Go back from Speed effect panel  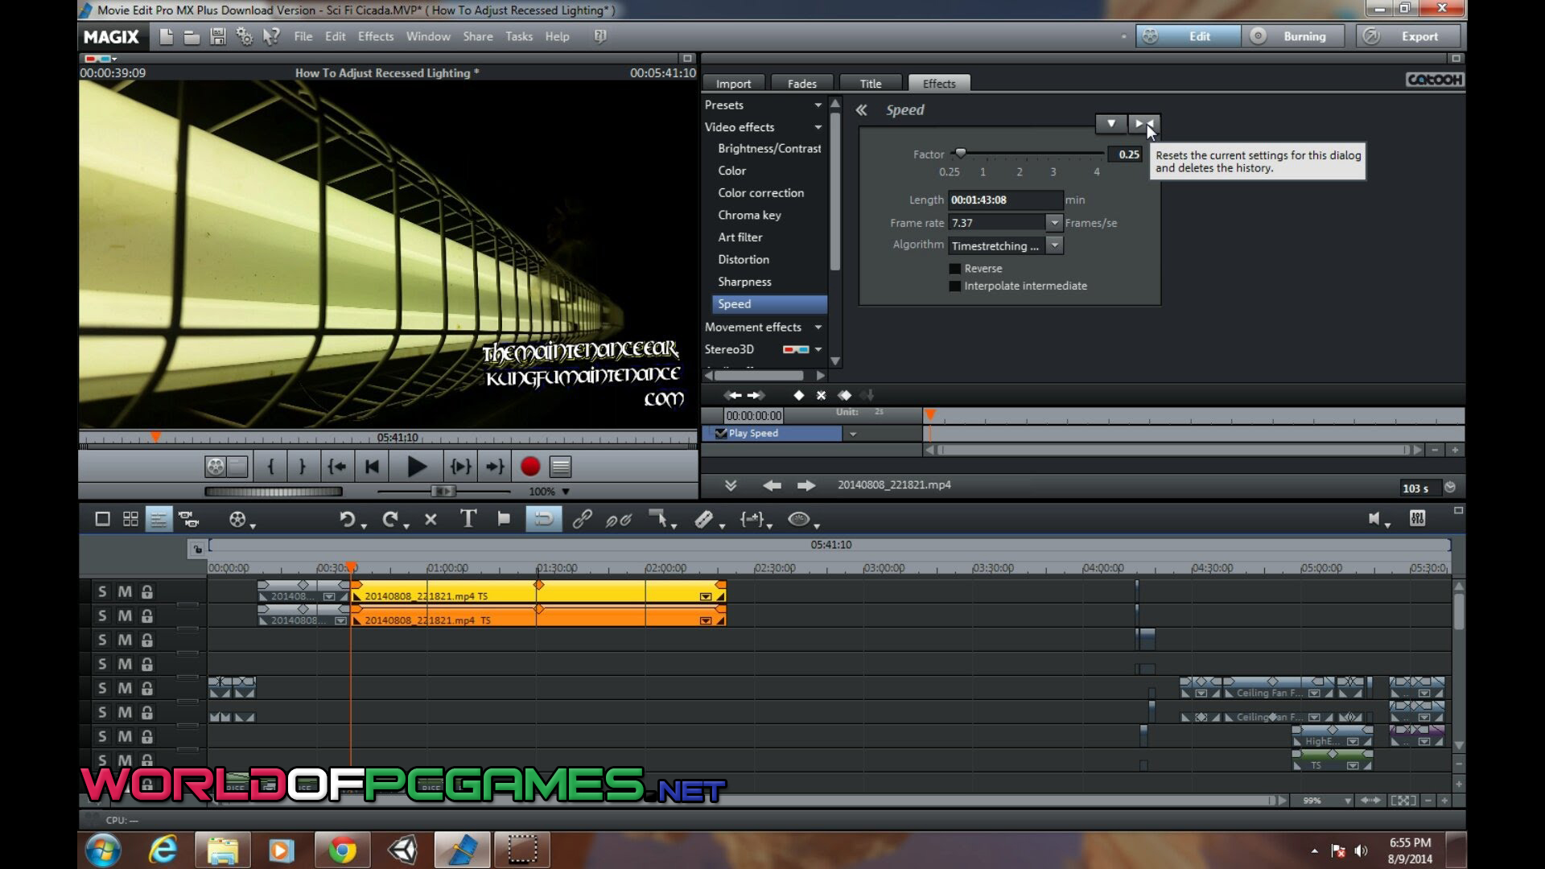(x=861, y=110)
